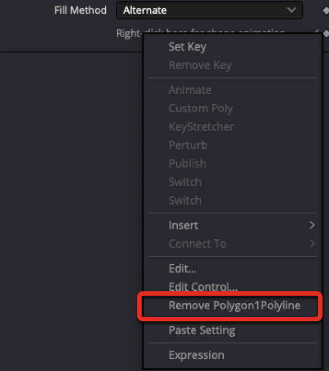Viewport: 329px width, 371px height.
Task: Click the 'Right-click here for shape animation' text
Action: pos(129,33)
